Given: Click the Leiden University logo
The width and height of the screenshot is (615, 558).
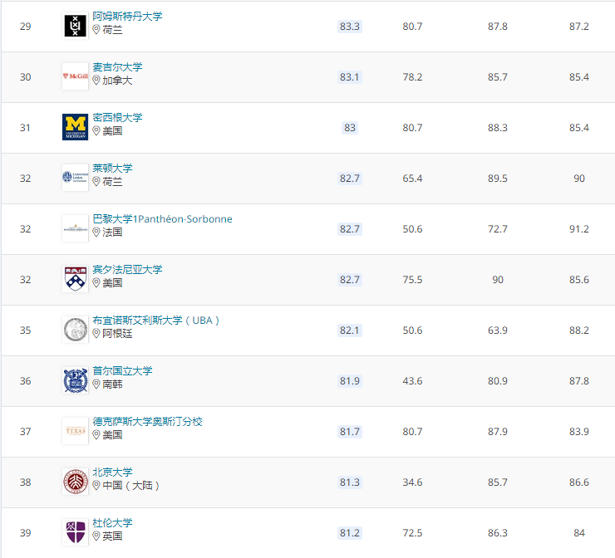Looking at the screenshot, I should [x=75, y=178].
